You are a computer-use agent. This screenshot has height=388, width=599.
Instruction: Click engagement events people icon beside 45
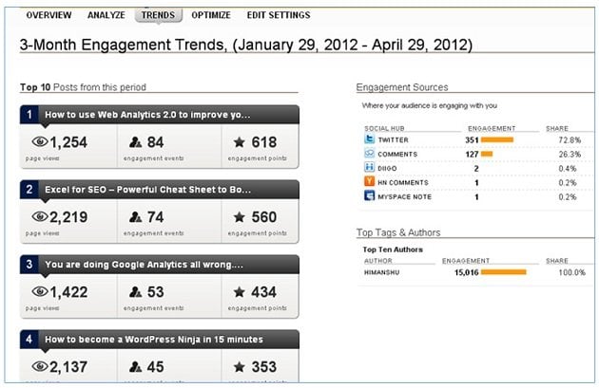coord(135,367)
